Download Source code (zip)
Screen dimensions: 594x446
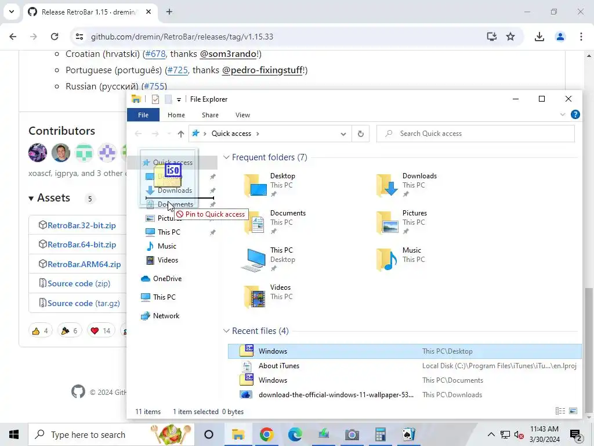[79, 283]
